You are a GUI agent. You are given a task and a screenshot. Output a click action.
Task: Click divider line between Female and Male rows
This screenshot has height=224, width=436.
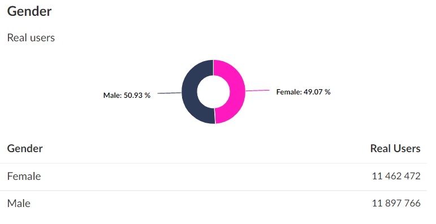tap(213, 191)
